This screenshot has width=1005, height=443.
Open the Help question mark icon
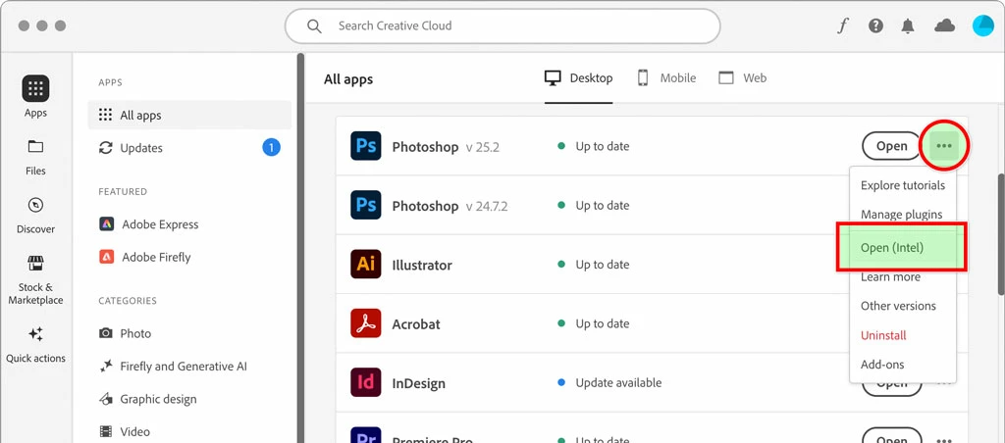point(875,26)
